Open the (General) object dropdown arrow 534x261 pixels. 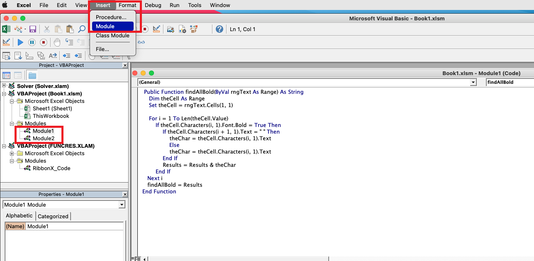pos(473,82)
